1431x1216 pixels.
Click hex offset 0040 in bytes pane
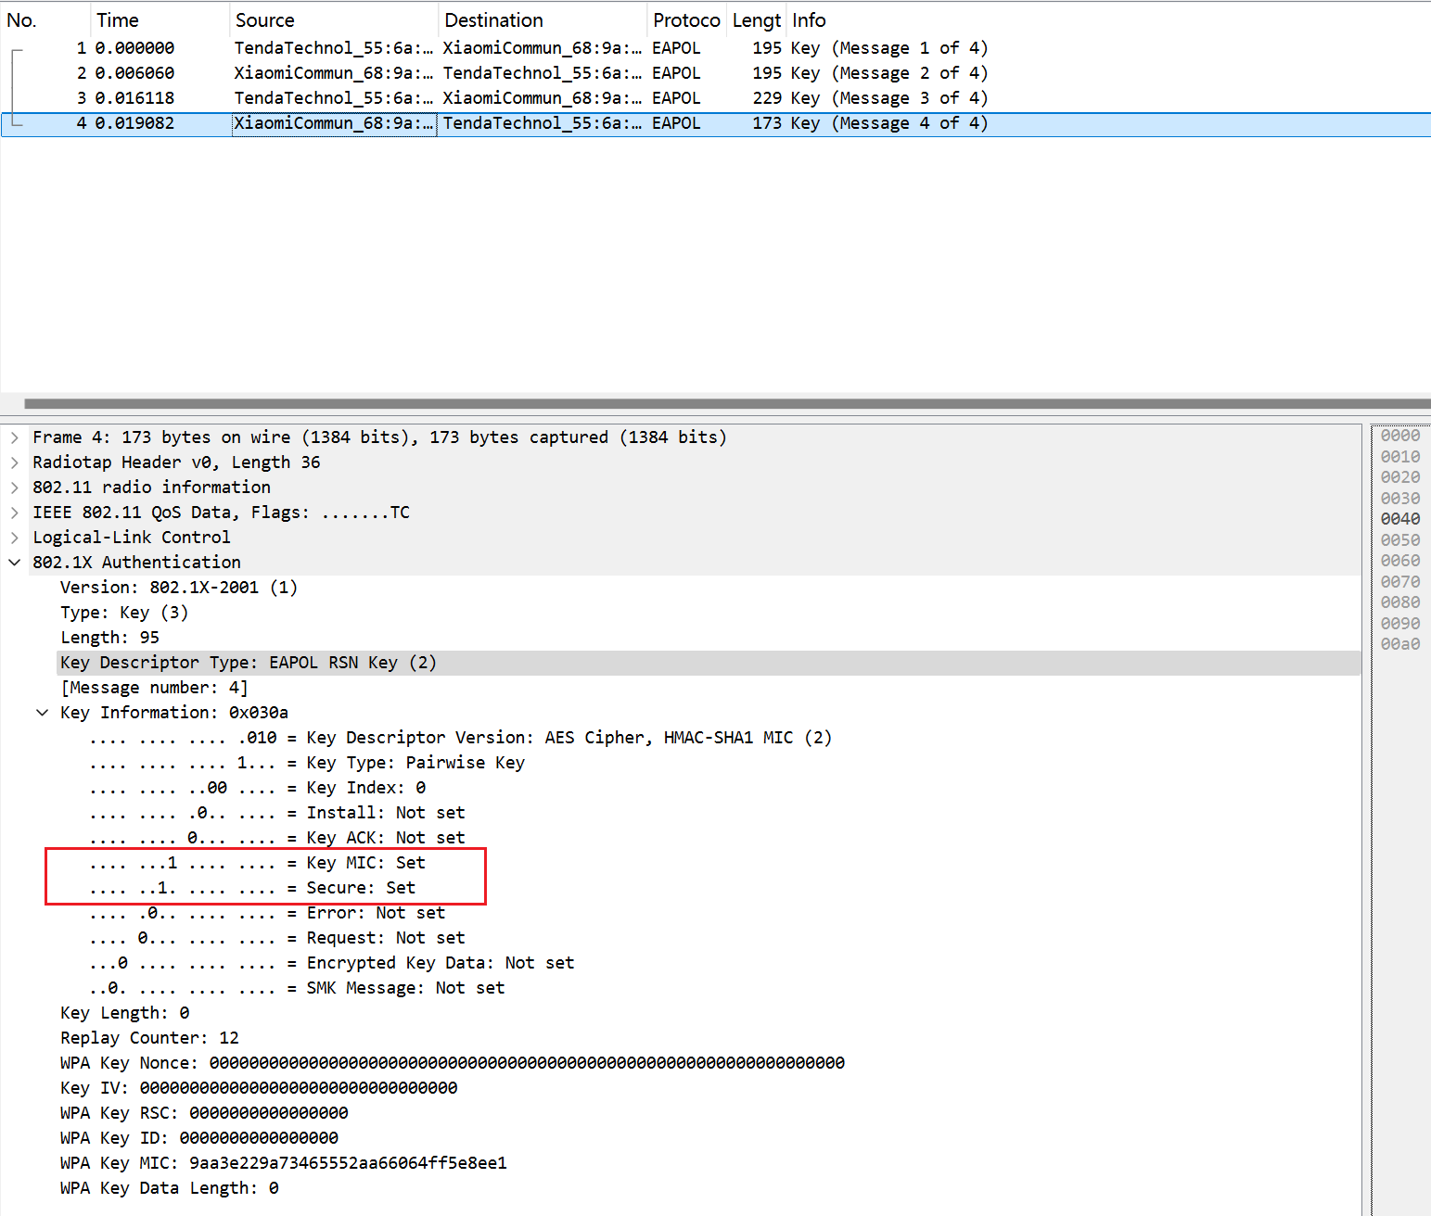point(1399,519)
